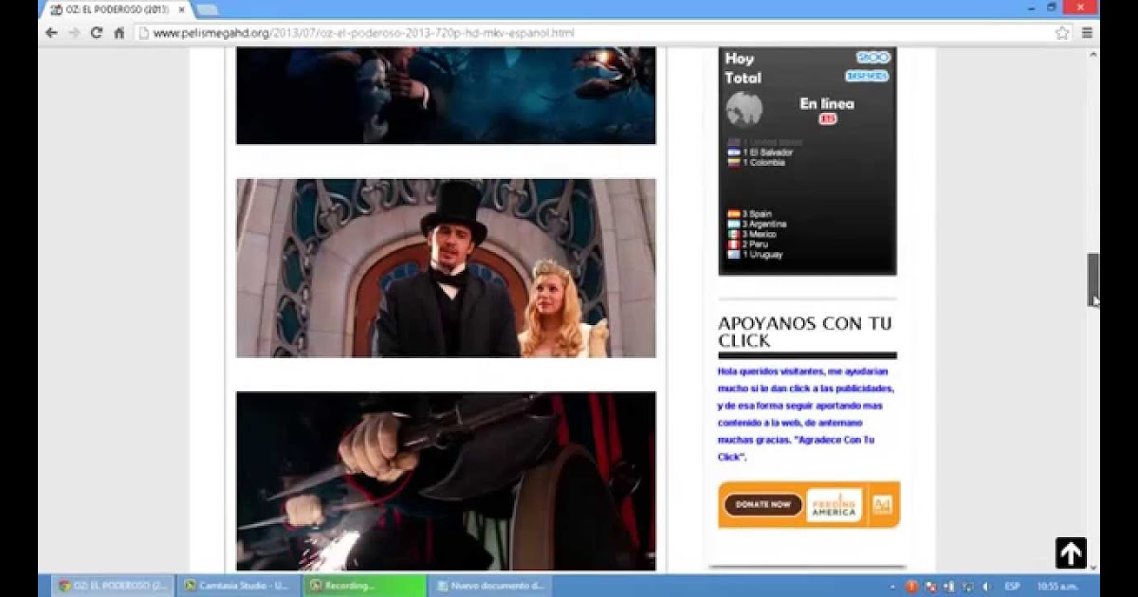Click the globe icon in visitor counter
The image size is (1138, 597).
[x=744, y=109]
